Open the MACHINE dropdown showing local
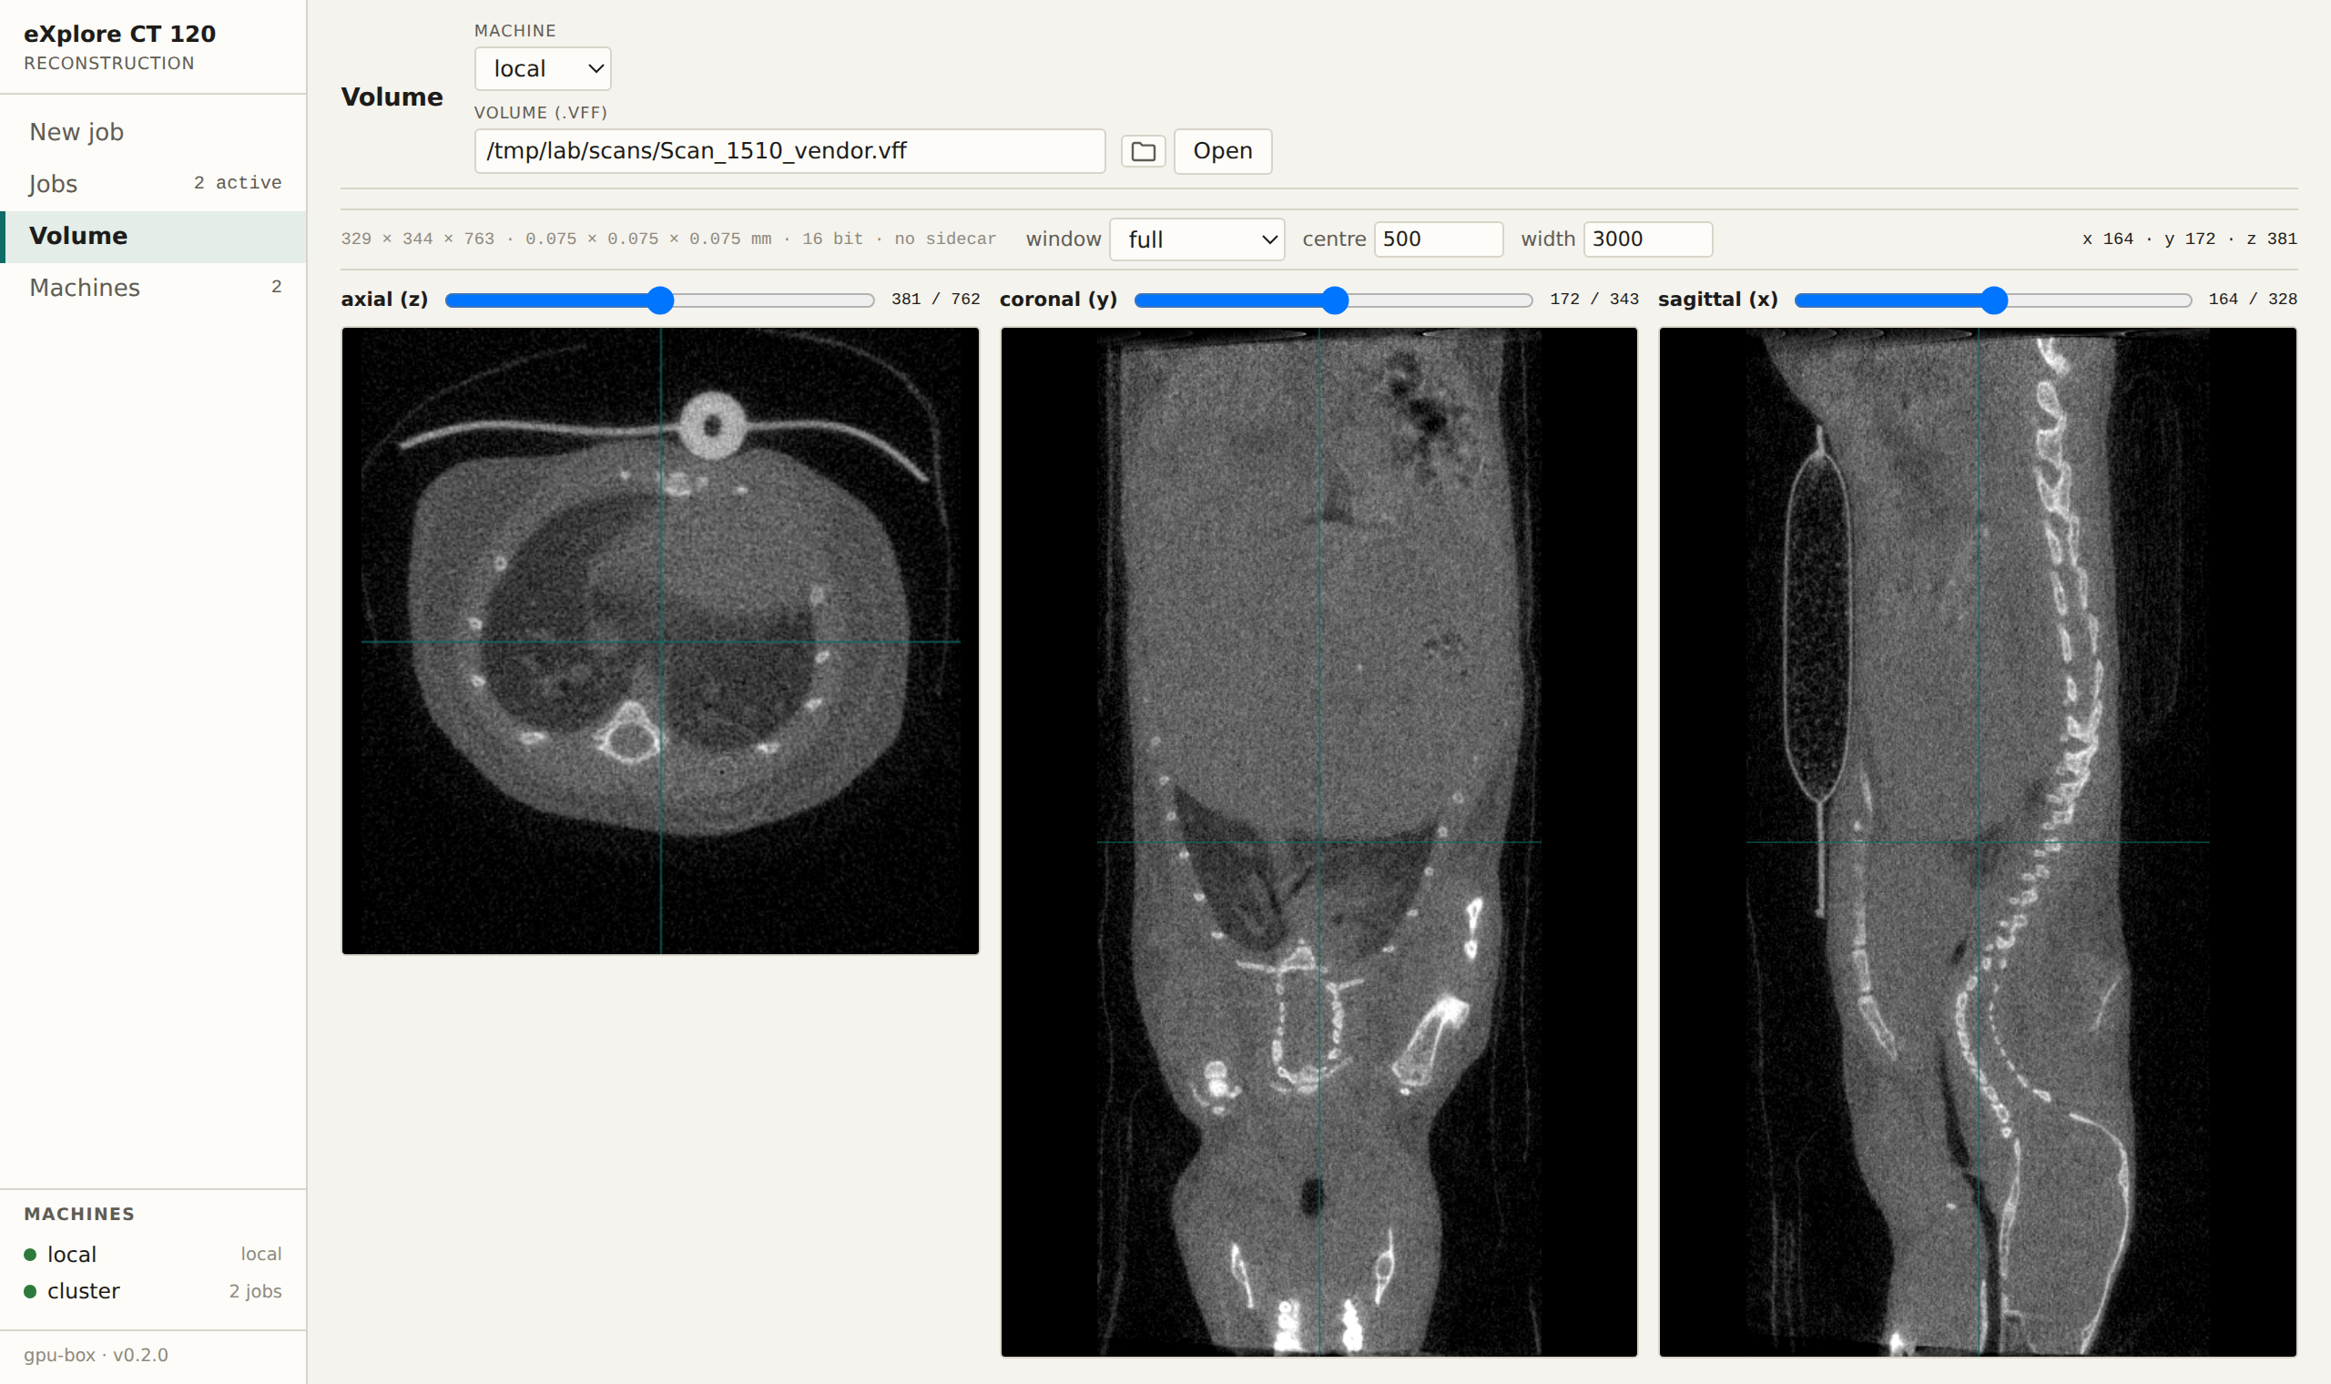The height and width of the screenshot is (1384, 2331). 543,69
